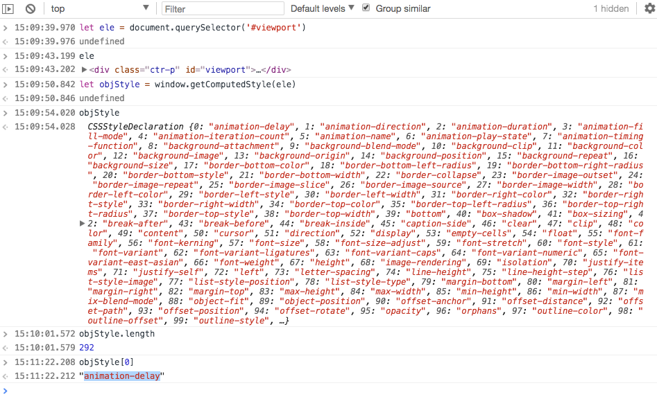Clear the console with the clear icon
This screenshot has height=399, width=657.
[31, 9]
